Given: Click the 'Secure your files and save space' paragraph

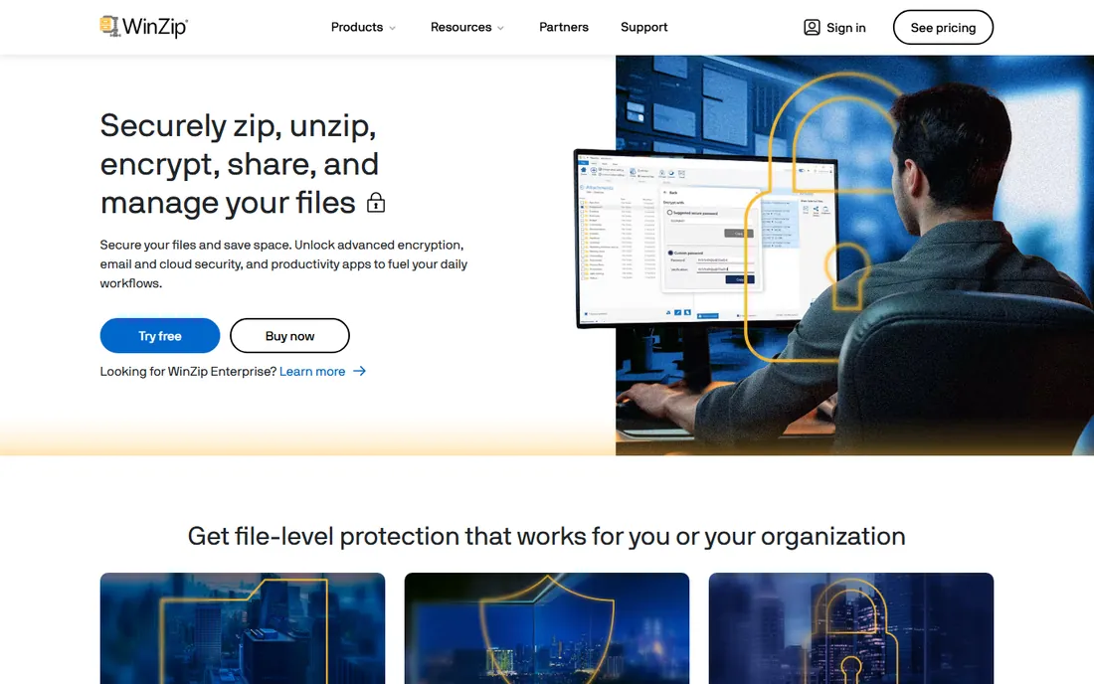Looking at the screenshot, I should point(283,264).
